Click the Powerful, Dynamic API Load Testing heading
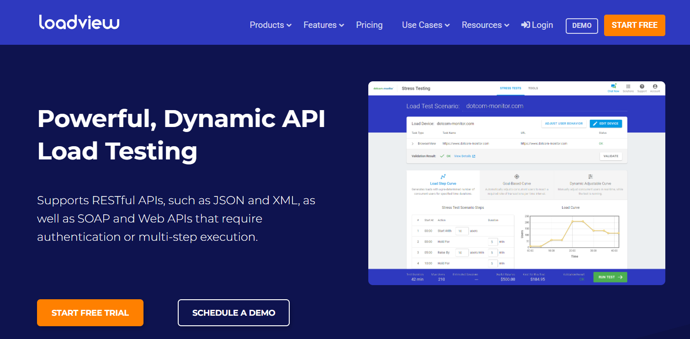Viewport: 690px width, 339px height. pos(181,135)
